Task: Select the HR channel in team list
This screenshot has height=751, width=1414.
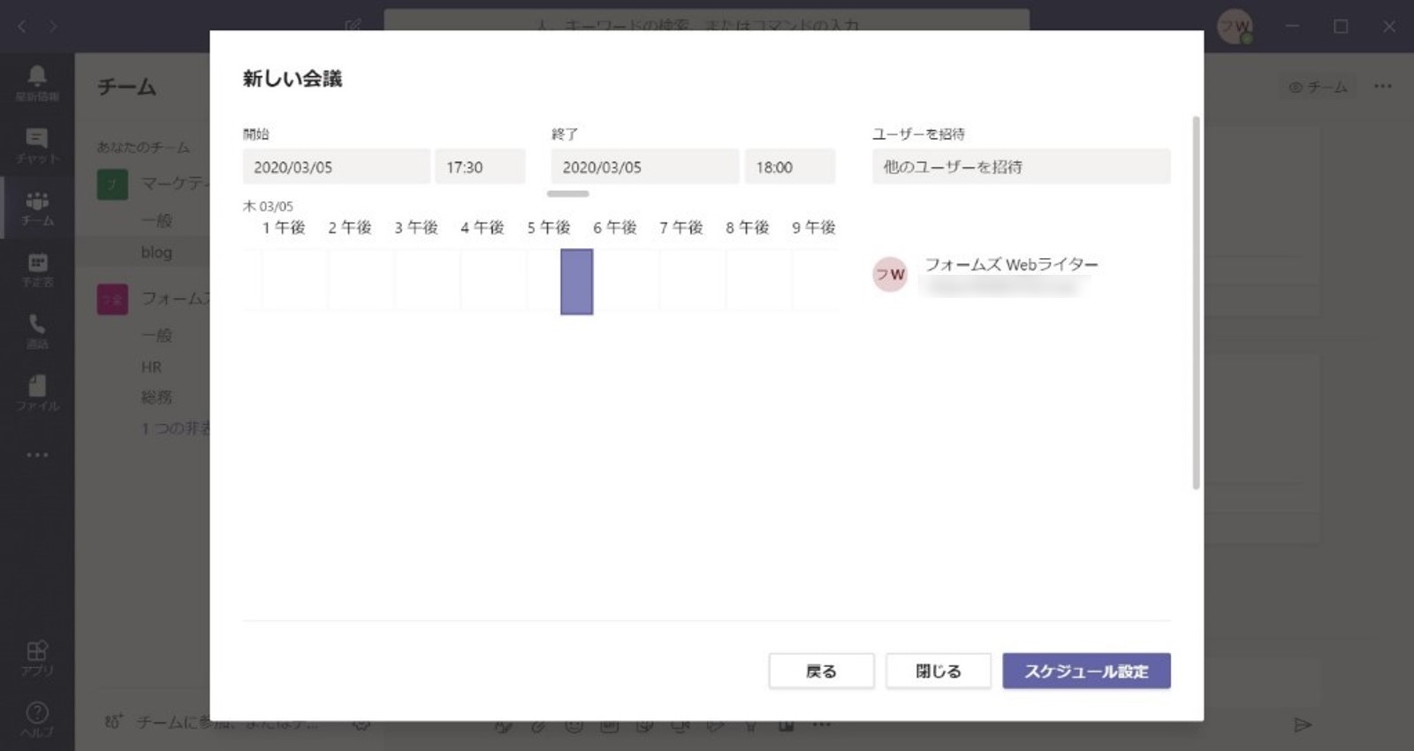Action: (151, 367)
